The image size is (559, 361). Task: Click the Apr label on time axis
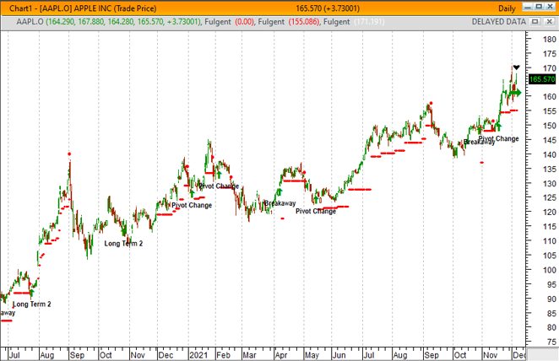pyautogui.click(x=281, y=355)
